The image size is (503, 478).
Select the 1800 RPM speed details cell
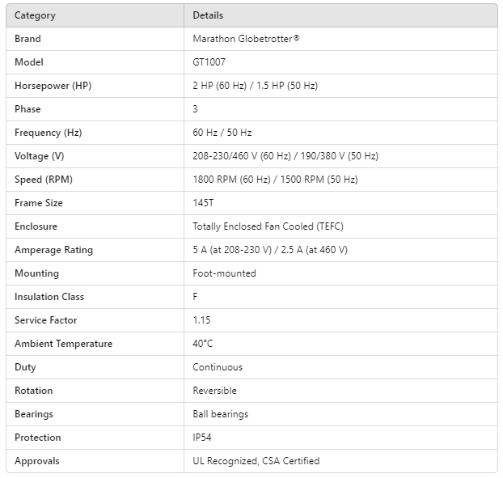[275, 180]
